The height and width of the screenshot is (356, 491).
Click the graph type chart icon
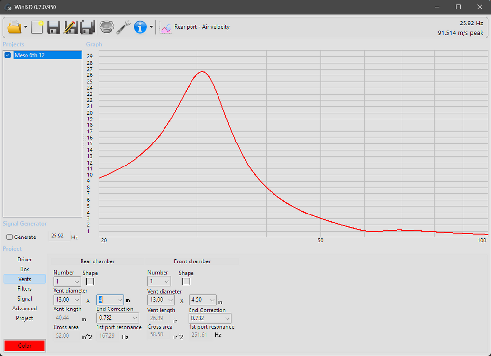[165, 27]
